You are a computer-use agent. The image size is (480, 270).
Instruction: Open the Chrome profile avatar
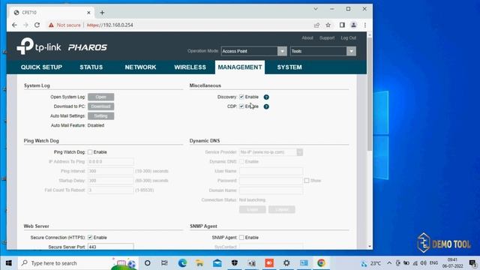[353, 25]
